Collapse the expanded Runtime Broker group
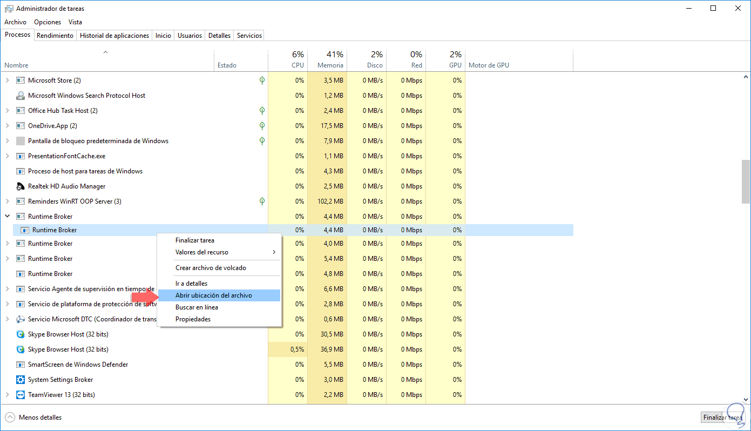The image size is (751, 431). [x=7, y=217]
